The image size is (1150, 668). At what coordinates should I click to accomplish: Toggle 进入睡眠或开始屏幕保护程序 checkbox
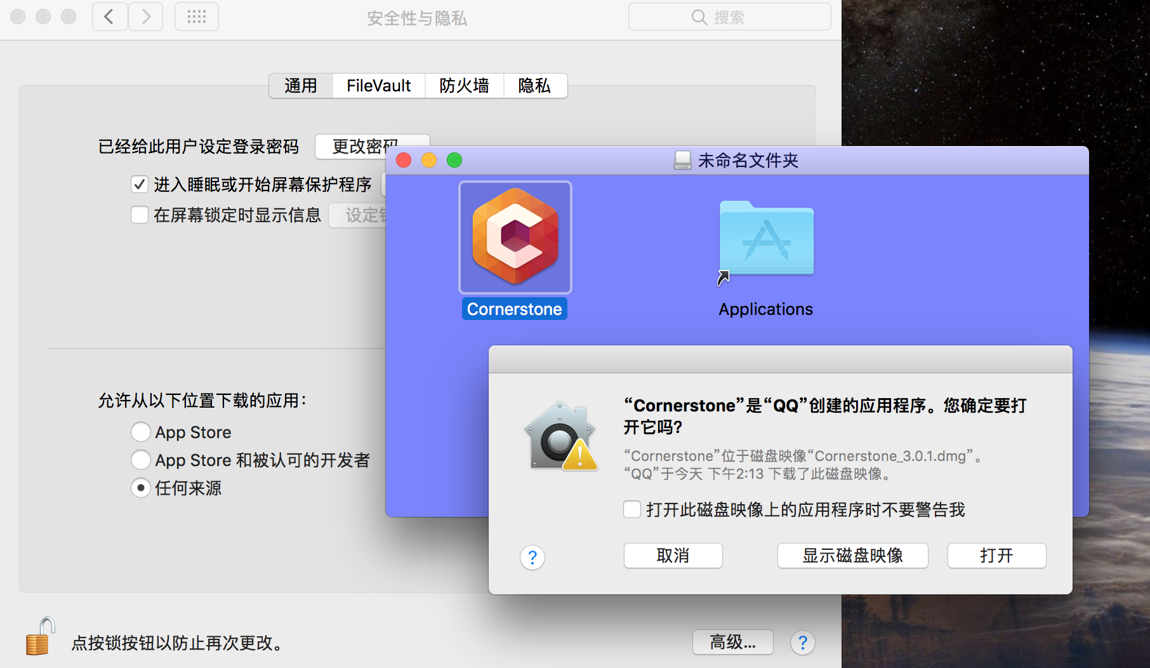(x=140, y=184)
